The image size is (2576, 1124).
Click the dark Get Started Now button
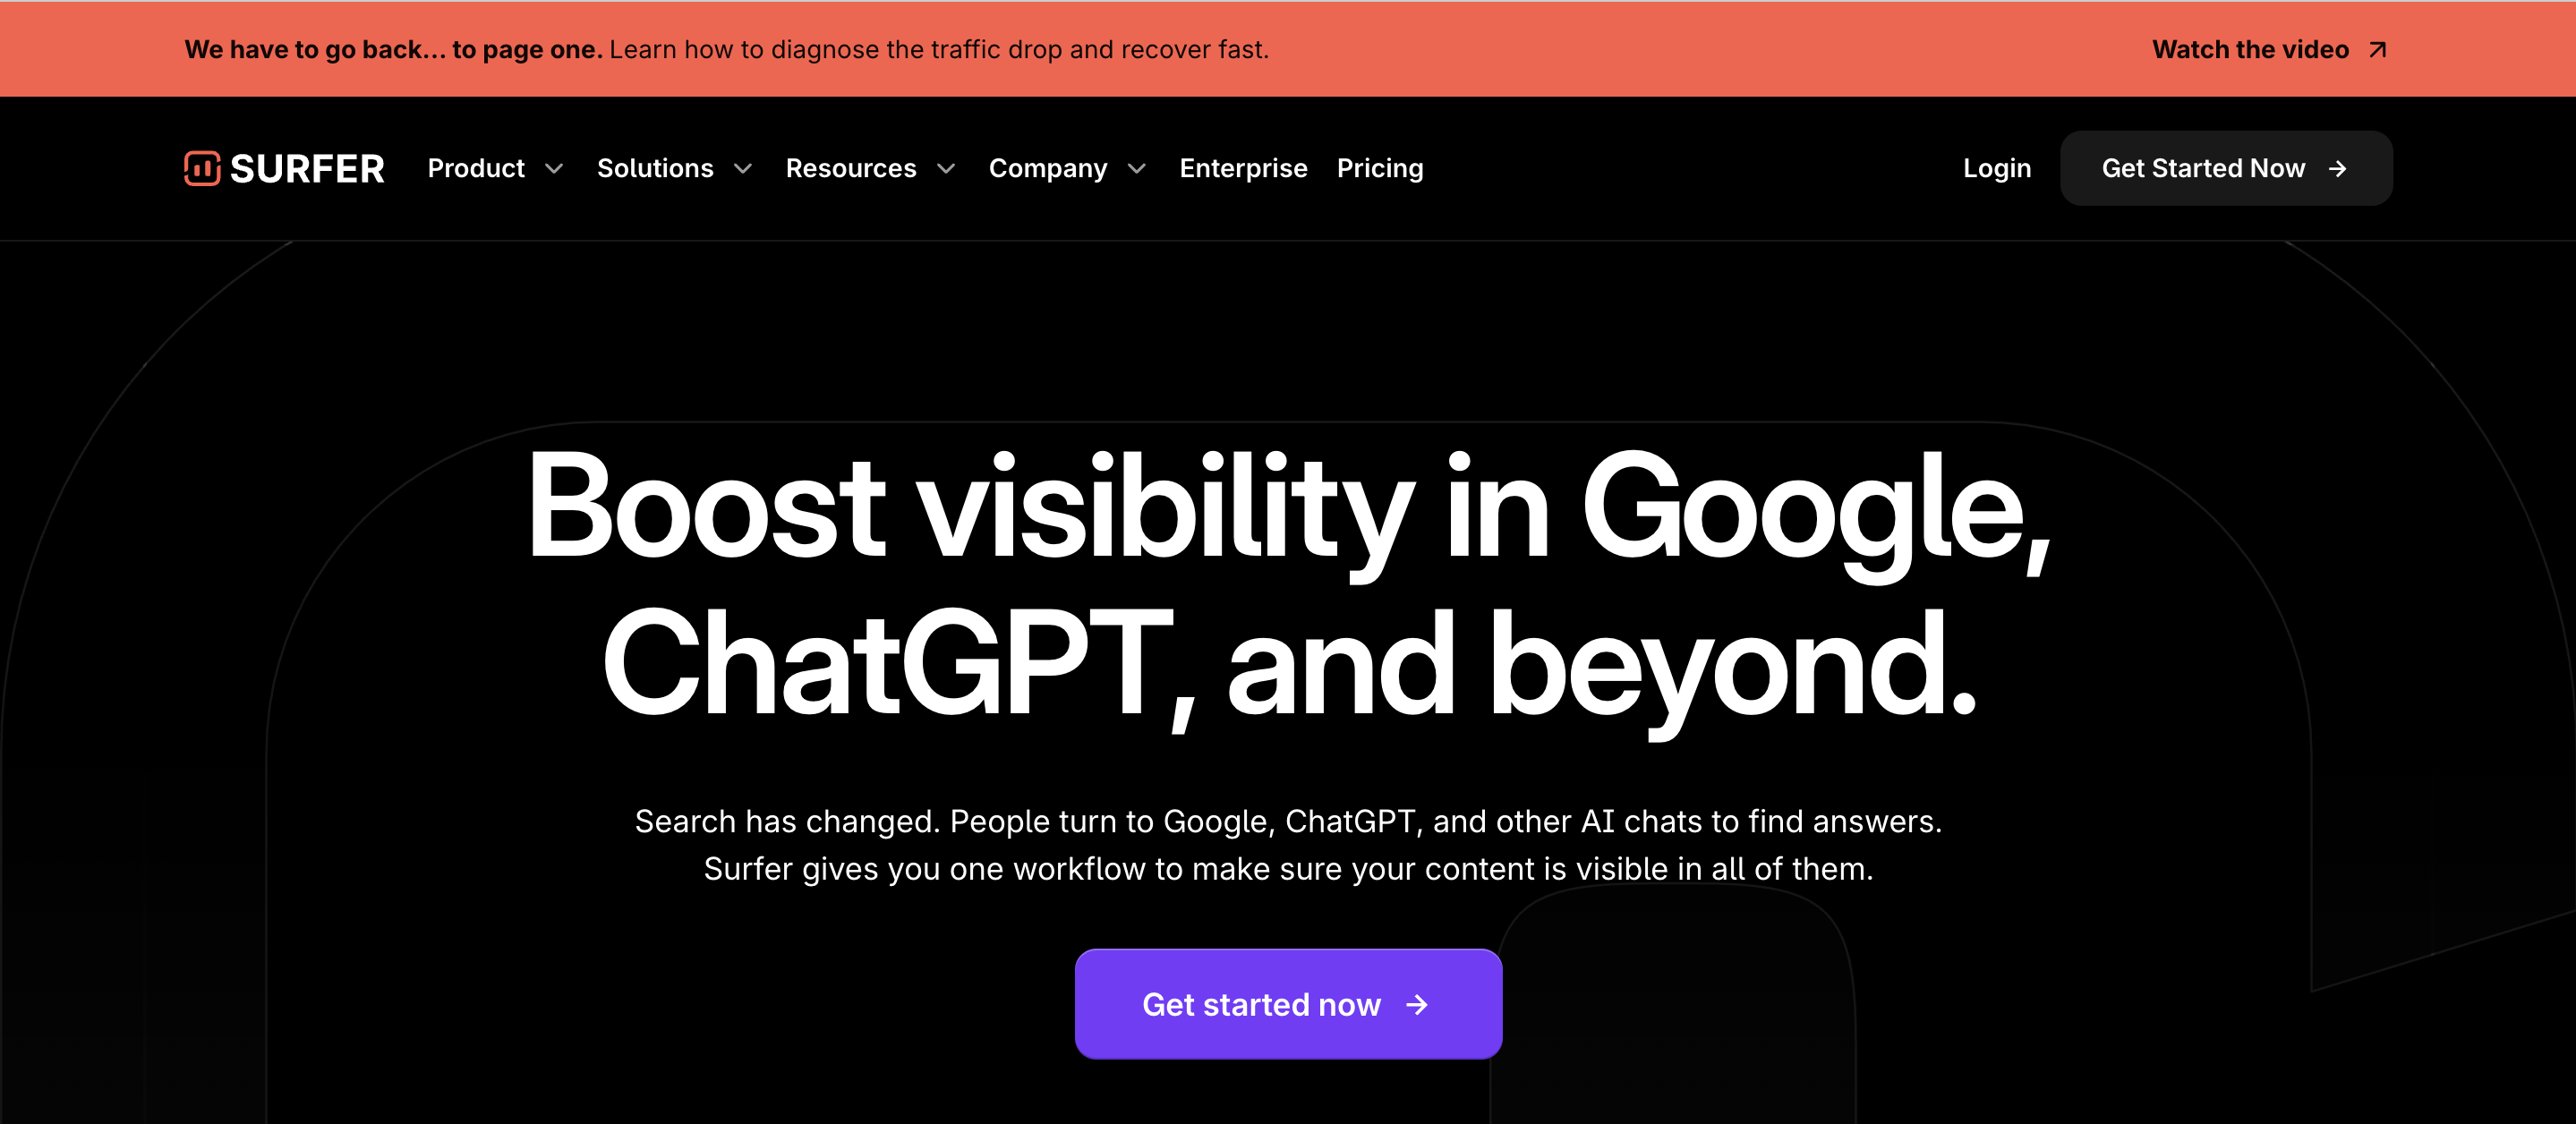click(2226, 168)
